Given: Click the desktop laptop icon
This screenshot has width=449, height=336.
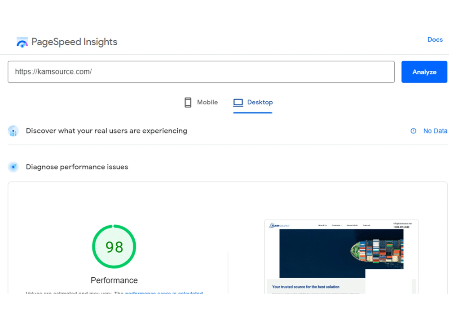Looking at the screenshot, I should 238,103.
